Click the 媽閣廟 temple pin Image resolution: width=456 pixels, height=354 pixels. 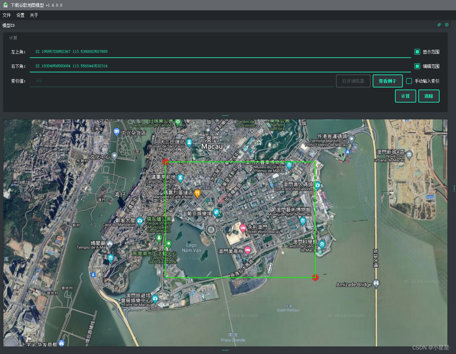110,244
